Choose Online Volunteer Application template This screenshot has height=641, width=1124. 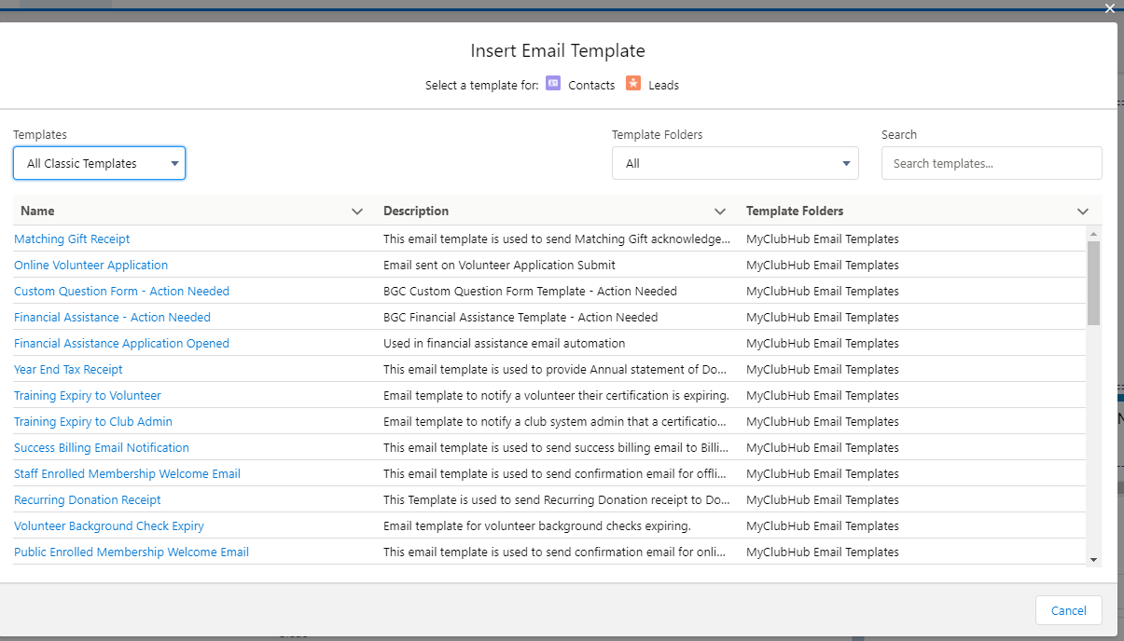pos(90,266)
